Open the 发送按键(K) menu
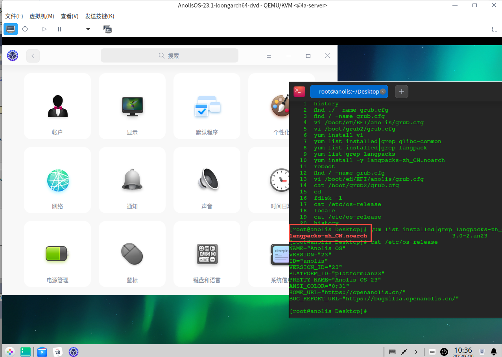This screenshot has height=357, width=502. 100,16
